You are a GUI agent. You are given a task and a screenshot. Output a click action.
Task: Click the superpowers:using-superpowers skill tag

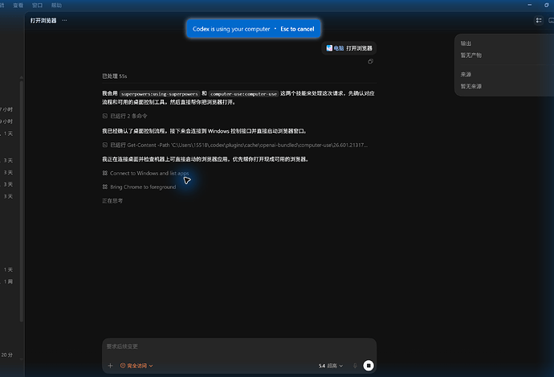[x=159, y=94]
